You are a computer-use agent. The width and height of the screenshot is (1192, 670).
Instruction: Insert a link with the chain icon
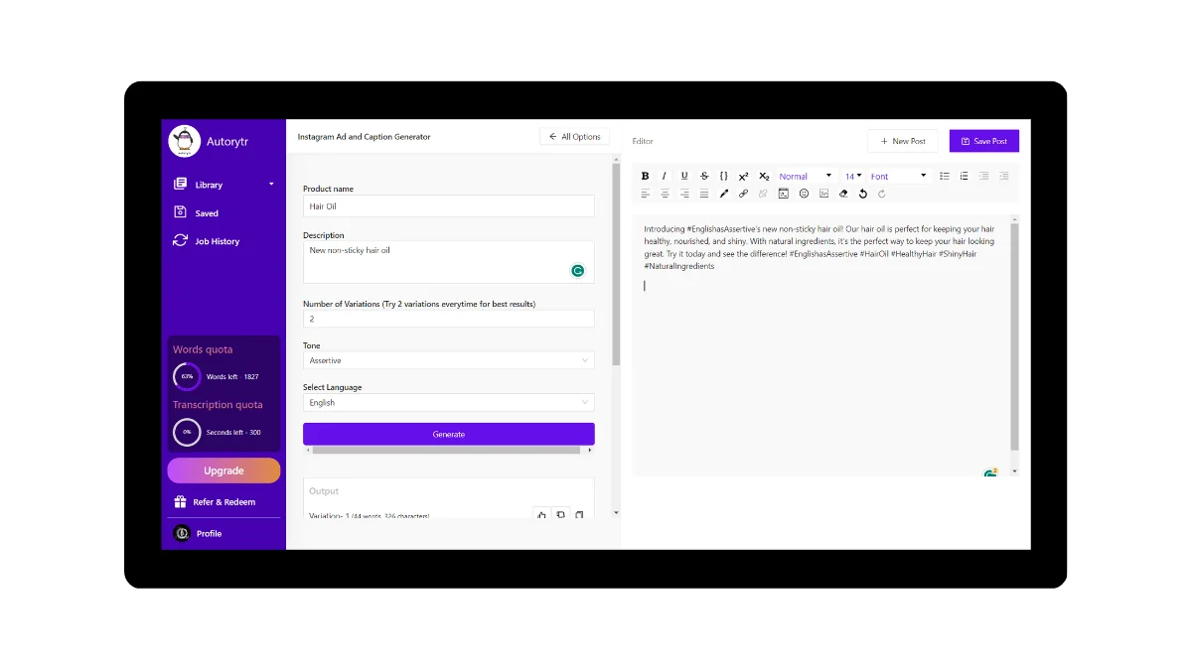point(743,194)
